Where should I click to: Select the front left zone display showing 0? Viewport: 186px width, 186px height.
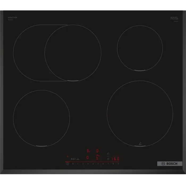click(x=88, y=158)
